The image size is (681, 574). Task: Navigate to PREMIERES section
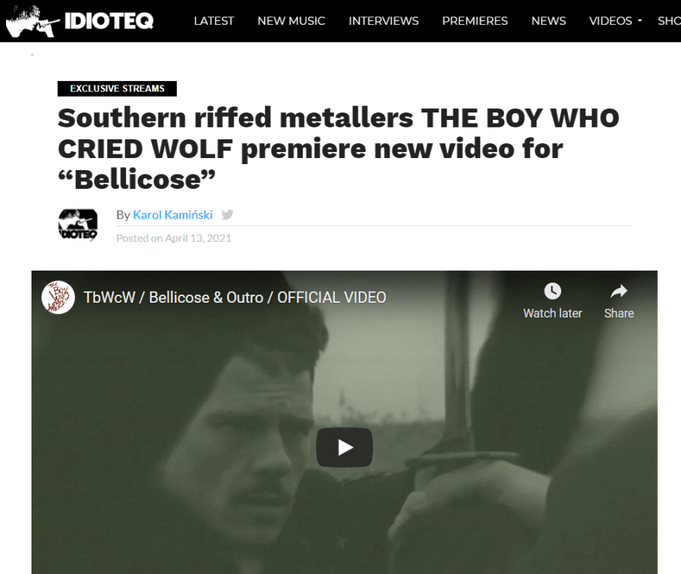pos(475,21)
